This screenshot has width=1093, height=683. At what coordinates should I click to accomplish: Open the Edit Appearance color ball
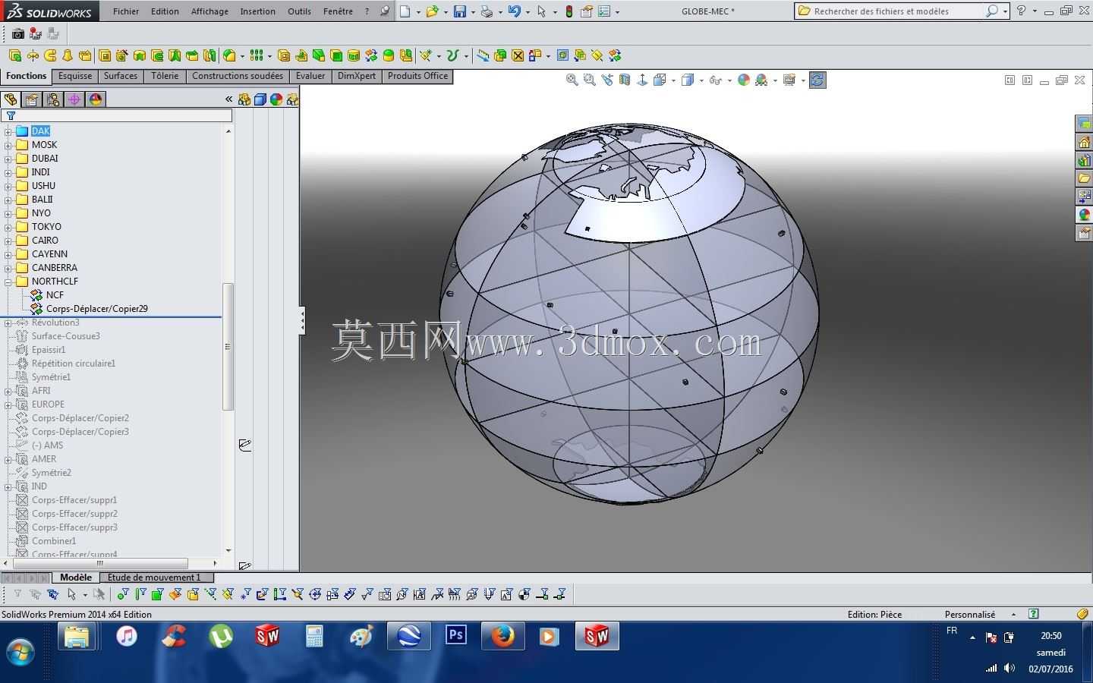coord(744,80)
